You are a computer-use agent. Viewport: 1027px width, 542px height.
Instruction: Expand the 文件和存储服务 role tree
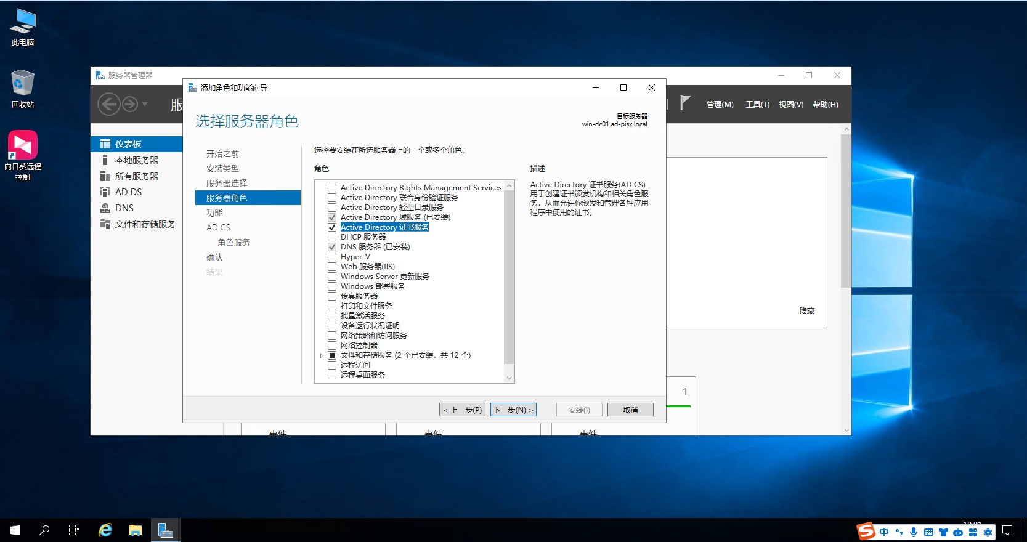[x=322, y=355]
